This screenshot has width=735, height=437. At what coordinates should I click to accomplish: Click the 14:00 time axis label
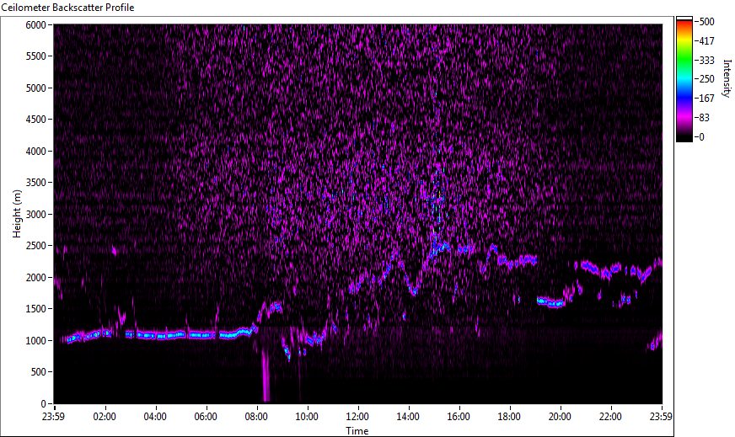pos(408,417)
